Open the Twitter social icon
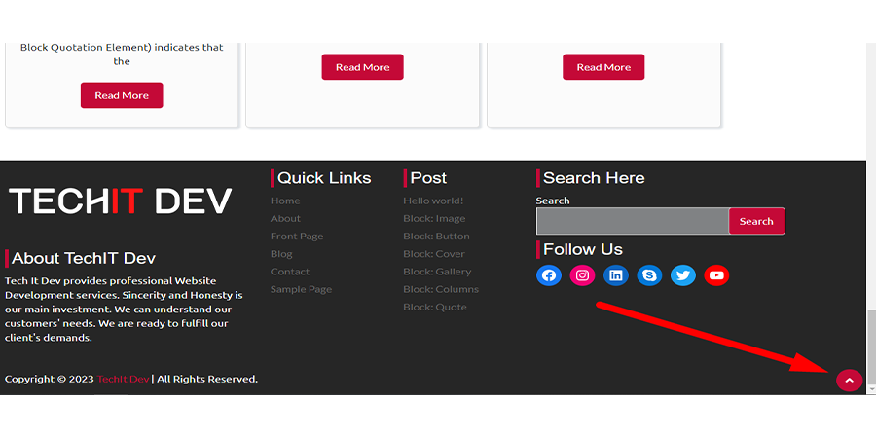 pyautogui.click(x=683, y=275)
